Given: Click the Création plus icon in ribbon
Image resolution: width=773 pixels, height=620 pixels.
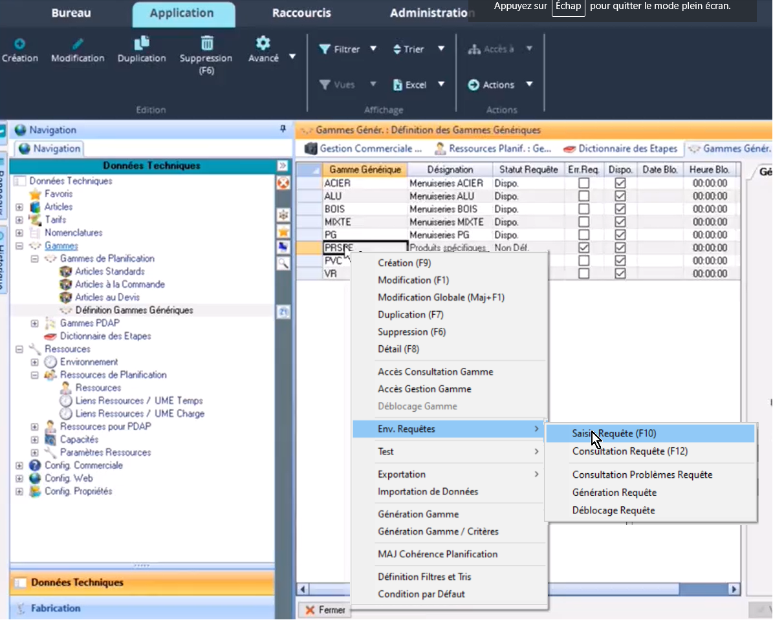Looking at the screenshot, I should tap(19, 44).
